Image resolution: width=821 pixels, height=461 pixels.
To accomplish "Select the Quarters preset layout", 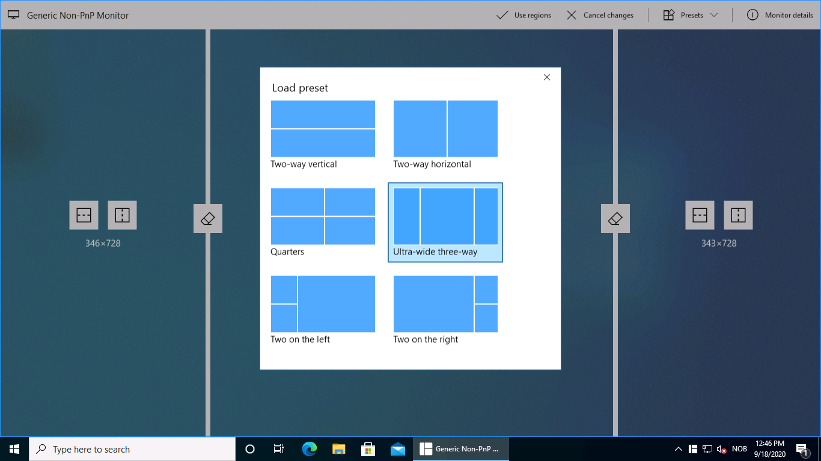I will (x=323, y=216).
